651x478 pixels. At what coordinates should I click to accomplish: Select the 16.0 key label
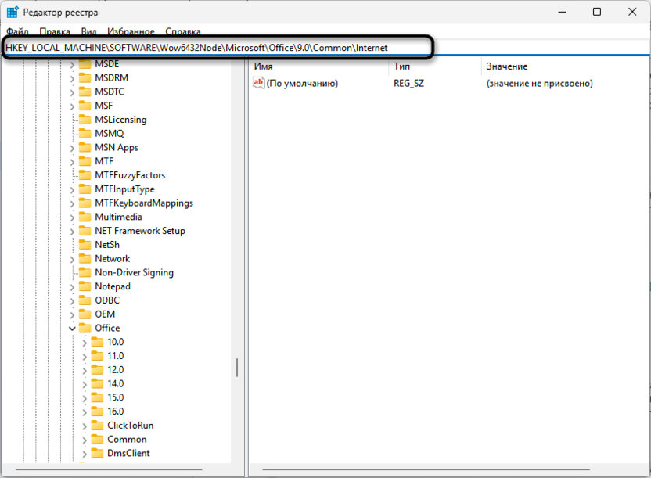point(116,412)
